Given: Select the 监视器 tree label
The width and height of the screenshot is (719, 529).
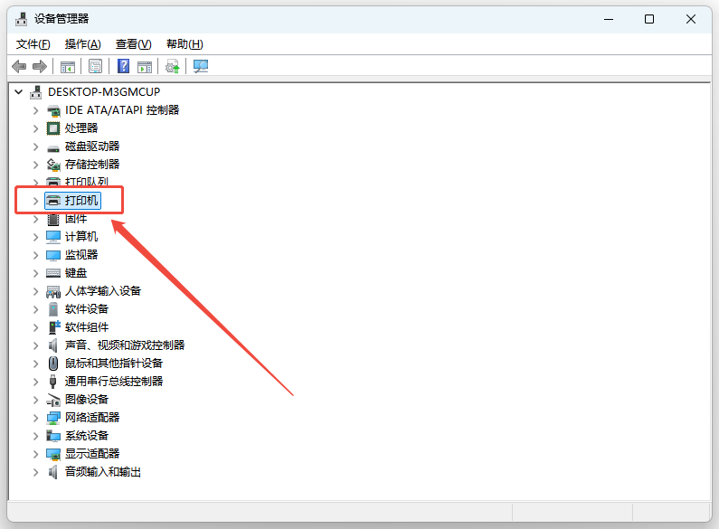Looking at the screenshot, I should [x=81, y=255].
